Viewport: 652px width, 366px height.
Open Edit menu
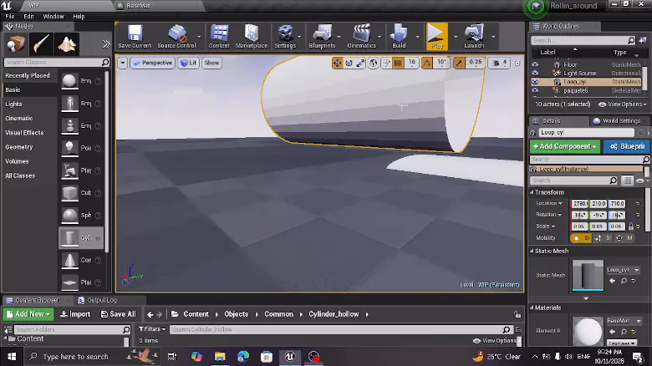(28, 16)
